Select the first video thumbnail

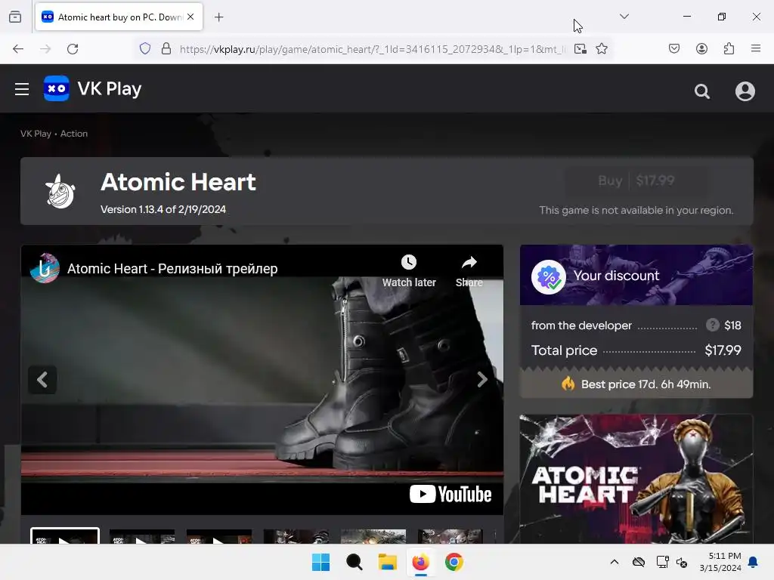point(65,536)
